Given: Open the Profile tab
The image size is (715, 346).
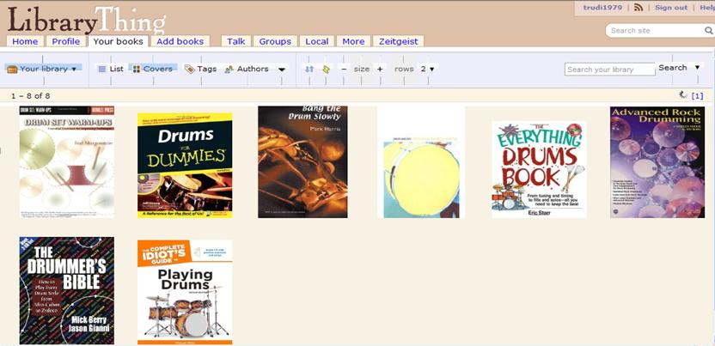Looking at the screenshot, I should click(x=65, y=41).
